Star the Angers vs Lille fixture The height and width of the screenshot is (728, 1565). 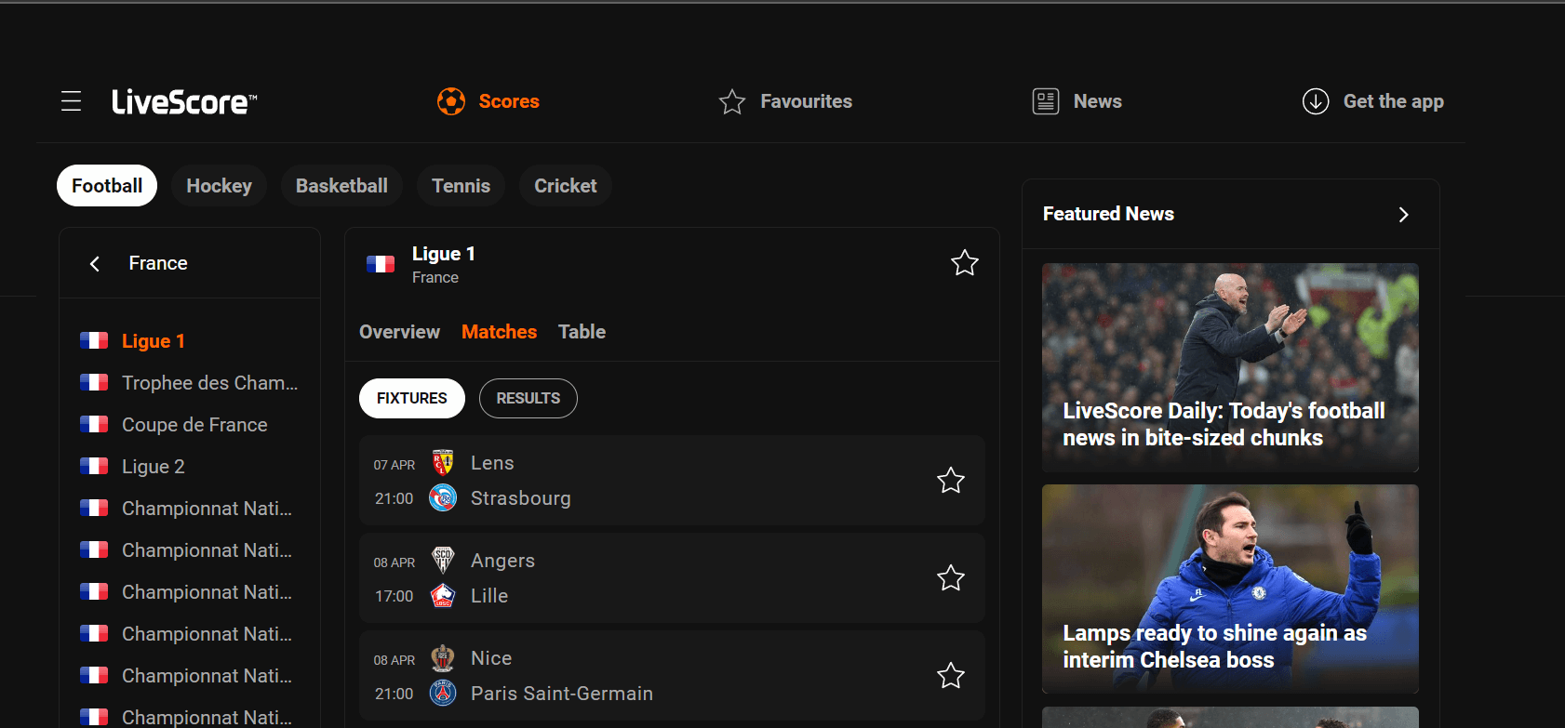point(951,578)
